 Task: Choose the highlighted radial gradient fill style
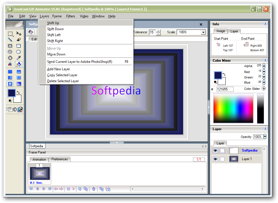10,84
